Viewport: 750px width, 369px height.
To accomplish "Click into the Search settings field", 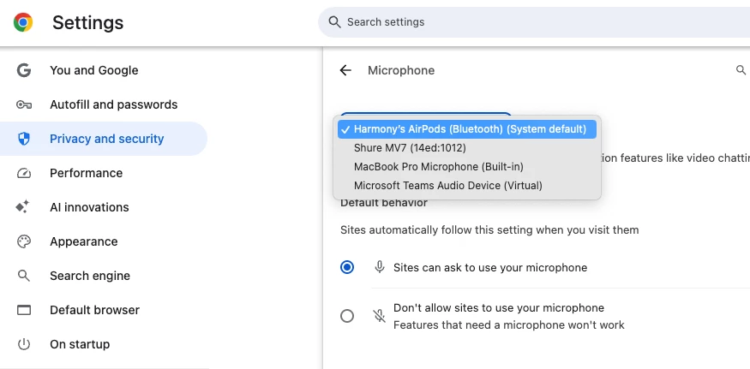I will coord(534,22).
